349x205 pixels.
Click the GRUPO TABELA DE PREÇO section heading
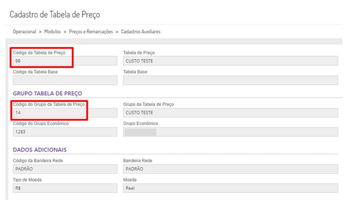[47, 93]
